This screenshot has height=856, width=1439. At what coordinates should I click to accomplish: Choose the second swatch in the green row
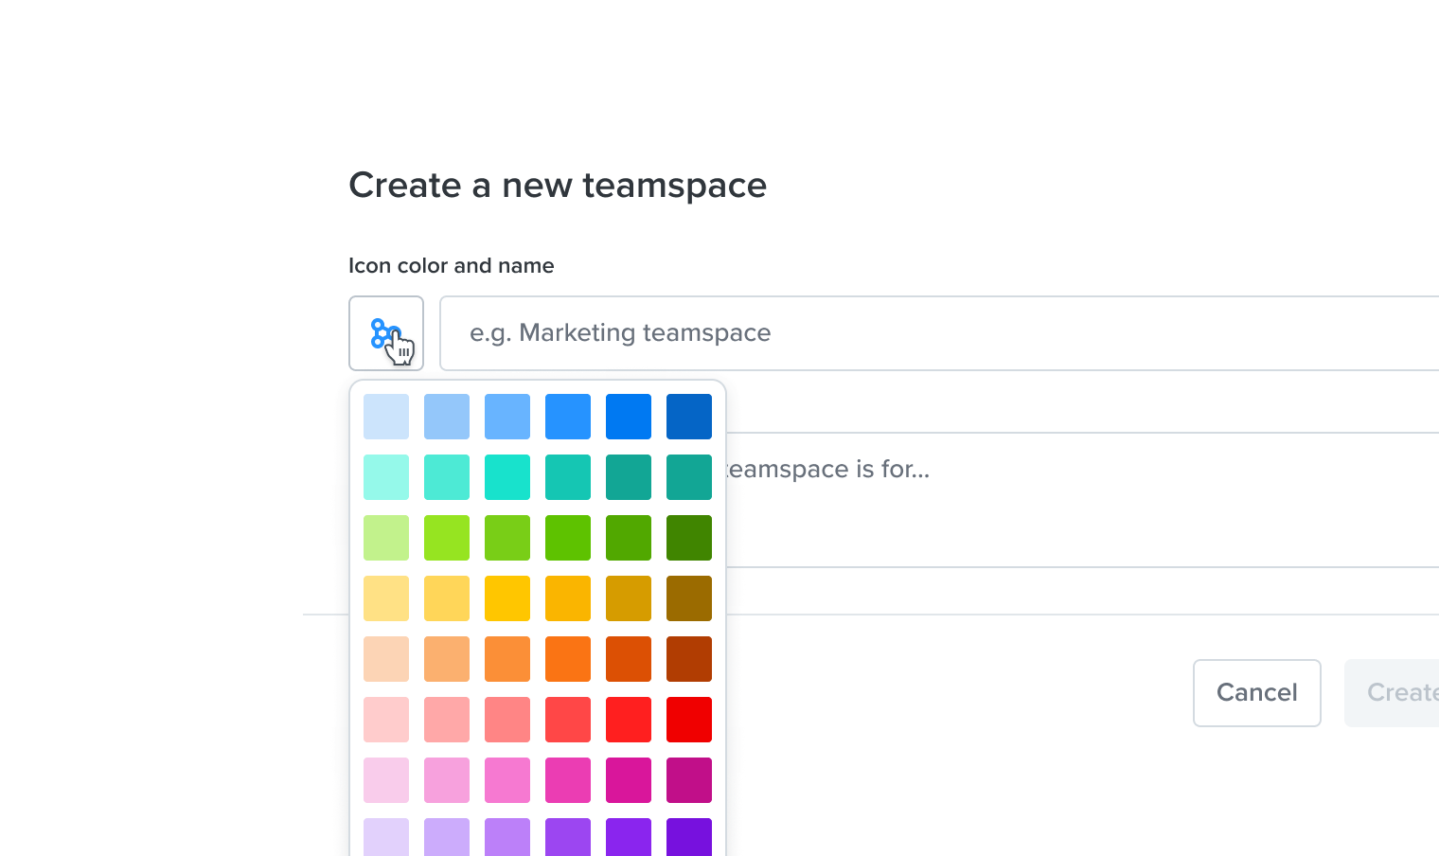[x=447, y=538]
